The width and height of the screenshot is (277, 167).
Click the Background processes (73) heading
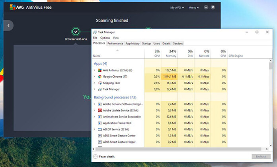(x=115, y=97)
